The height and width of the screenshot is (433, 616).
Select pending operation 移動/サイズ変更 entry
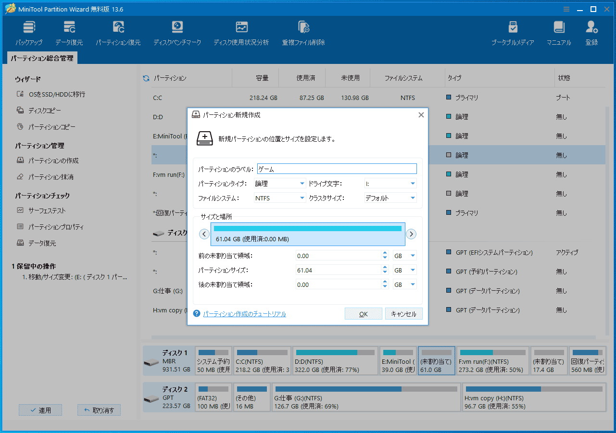pyautogui.click(x=75, y=277)
